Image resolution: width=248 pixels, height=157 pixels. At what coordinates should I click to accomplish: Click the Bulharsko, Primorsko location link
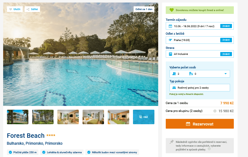[25, 143]
